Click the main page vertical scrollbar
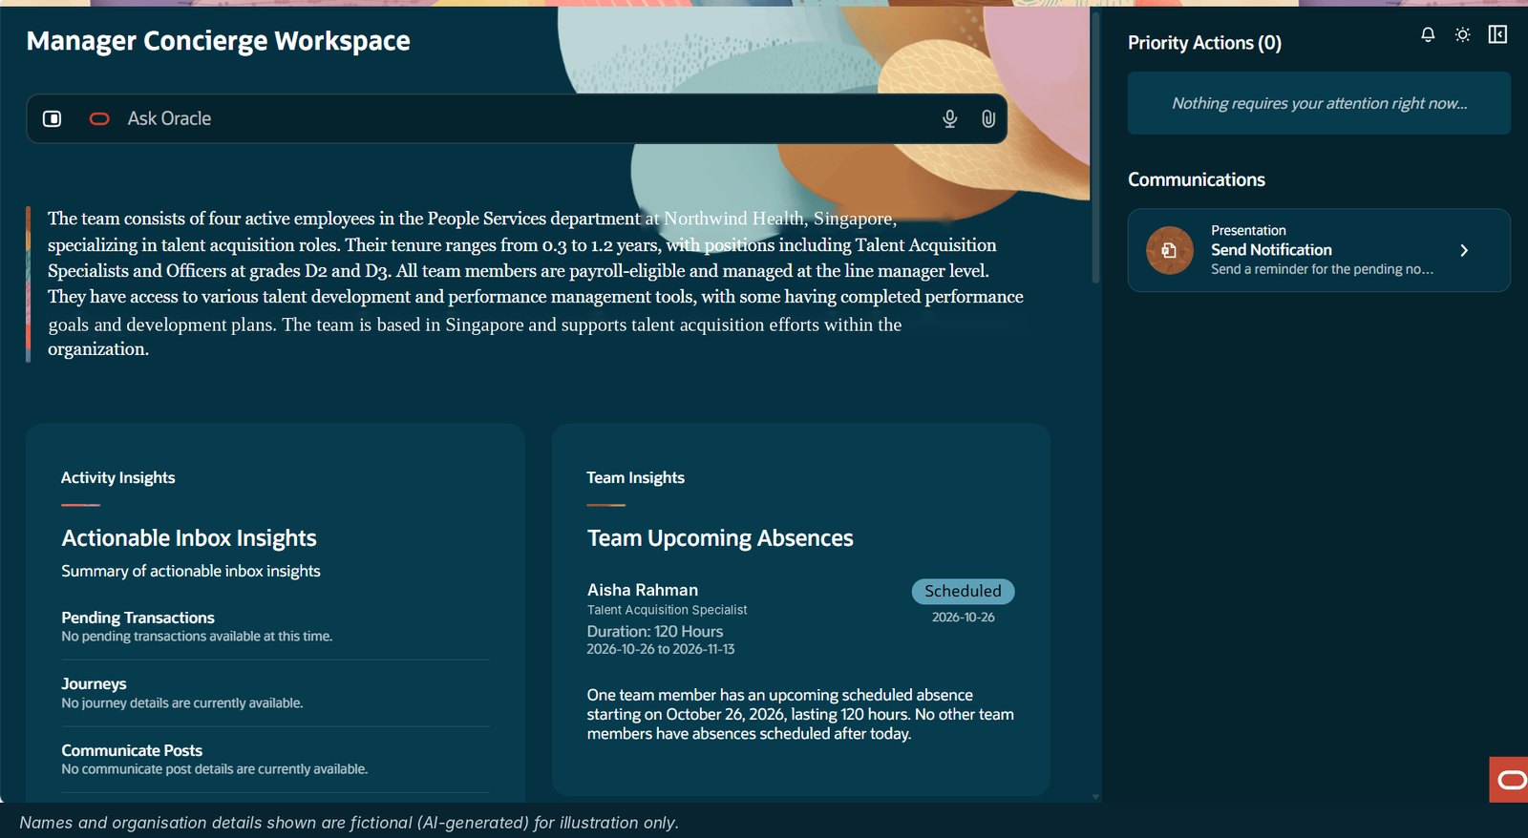The height and width of the screenshot is (838, 1528). [x=1095, y=148]
